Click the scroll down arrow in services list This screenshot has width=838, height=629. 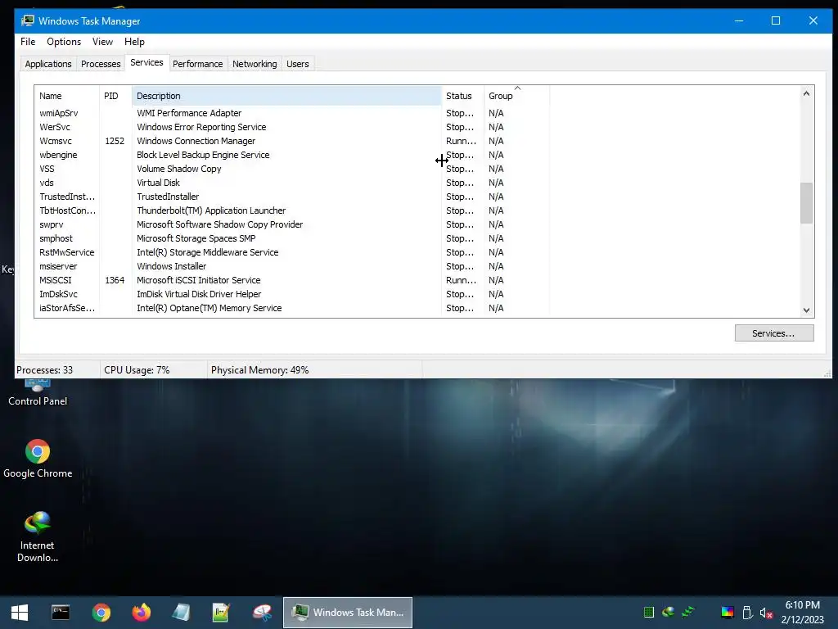coord(806,310)
